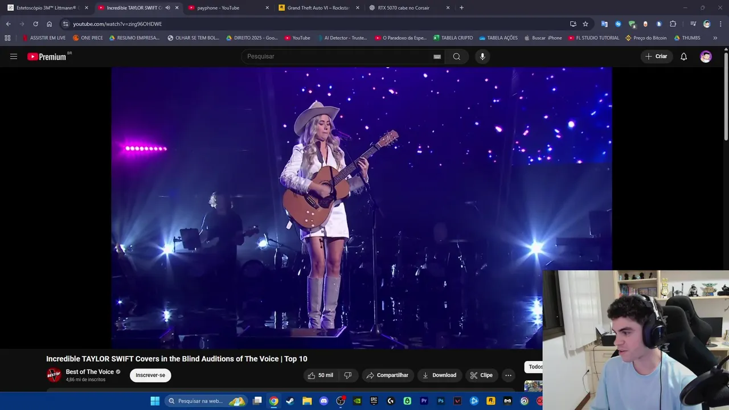This screenshot has height=410, width=729.
Task: Go back to the previous page
Action: [8, 24]
